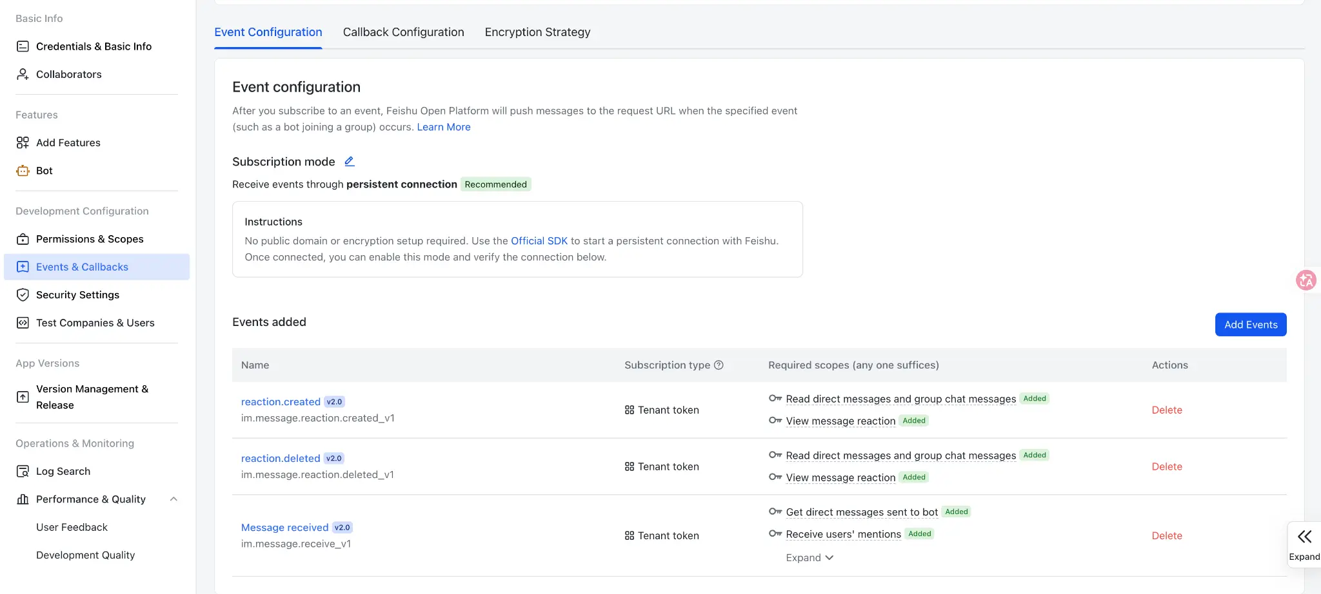Image resolution: width=1321 pixels, height=594 pixels.
Task: Click Subscription type help question icon
Action: point(719,365)
